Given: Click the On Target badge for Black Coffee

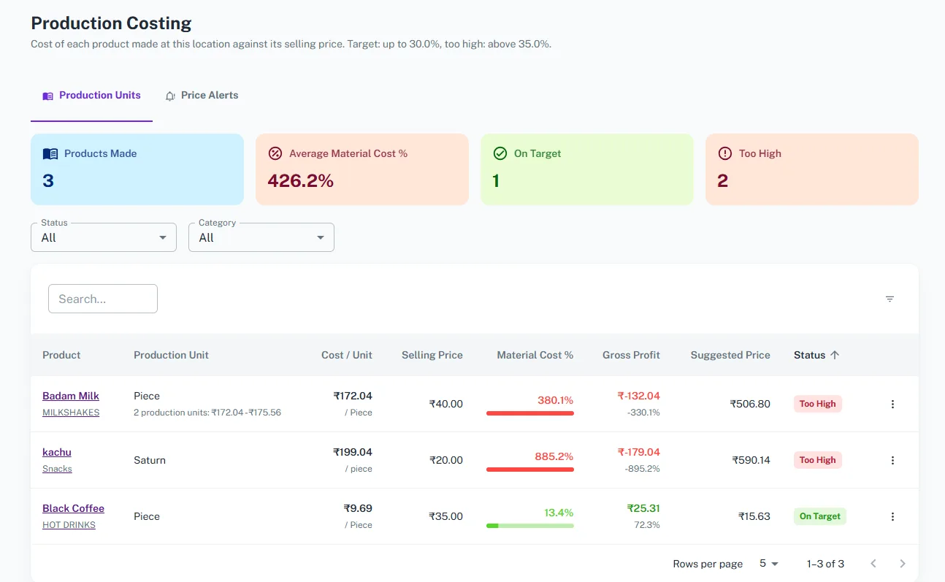Looking at the screenshot, I should (x=820, y=516).
